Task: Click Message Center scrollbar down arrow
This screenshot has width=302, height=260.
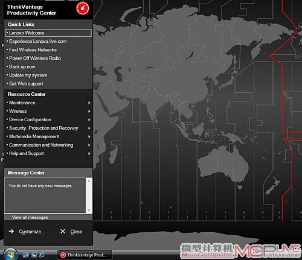Action: [89, 210]
